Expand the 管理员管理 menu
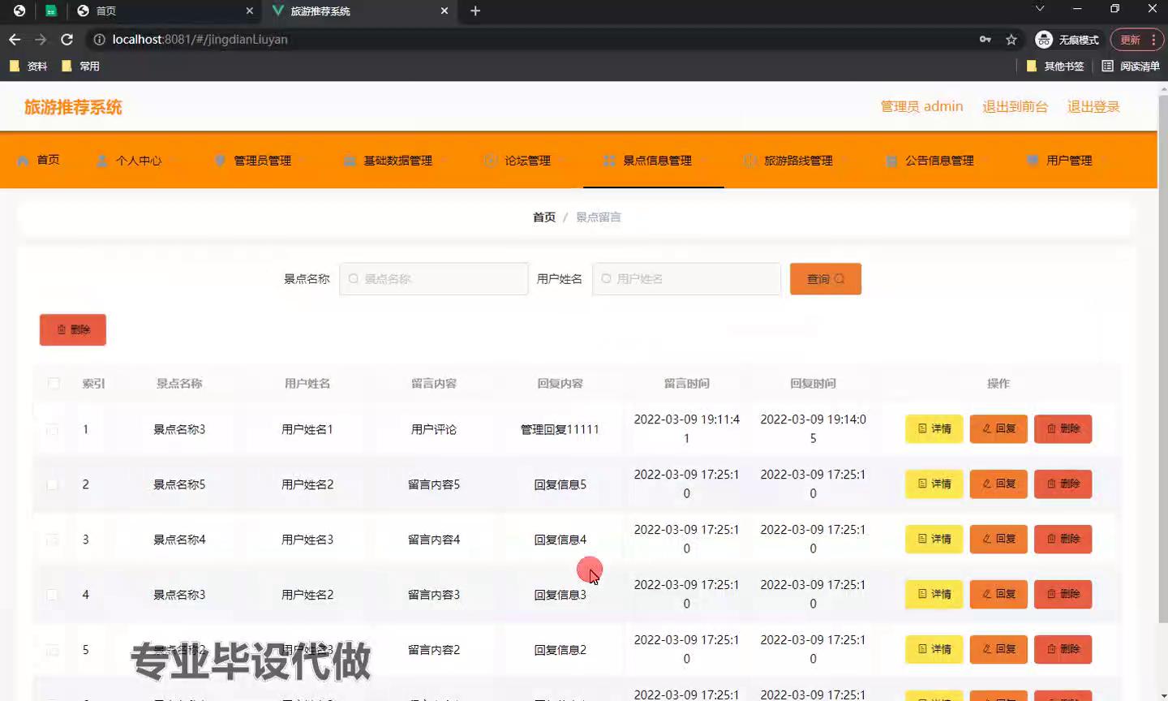This screenshot has height=701, width=1168. 262,161
